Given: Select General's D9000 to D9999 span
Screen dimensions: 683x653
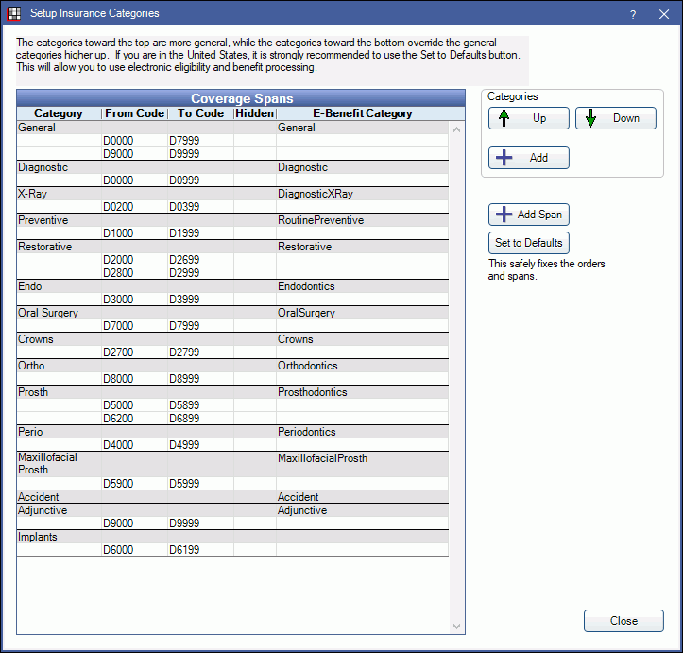Looking at the screenshot, I should pyautogui.click(x=232, y=154).
